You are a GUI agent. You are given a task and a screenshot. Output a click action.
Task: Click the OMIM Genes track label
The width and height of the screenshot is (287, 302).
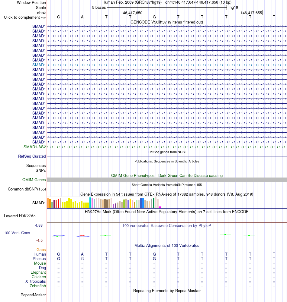[x=34, y=180]
